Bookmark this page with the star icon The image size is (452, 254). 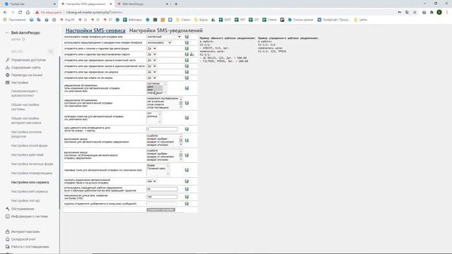(x=415, y=13)
